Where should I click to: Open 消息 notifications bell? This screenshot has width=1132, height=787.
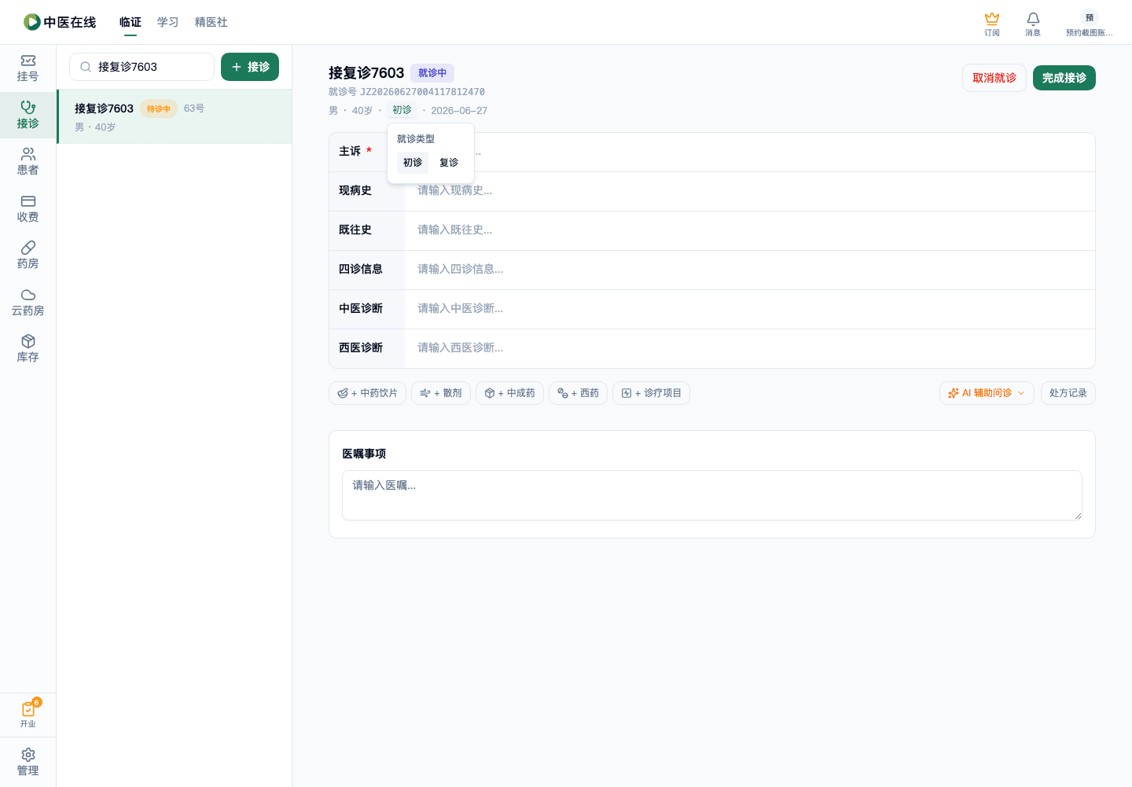coord(1033,24)
